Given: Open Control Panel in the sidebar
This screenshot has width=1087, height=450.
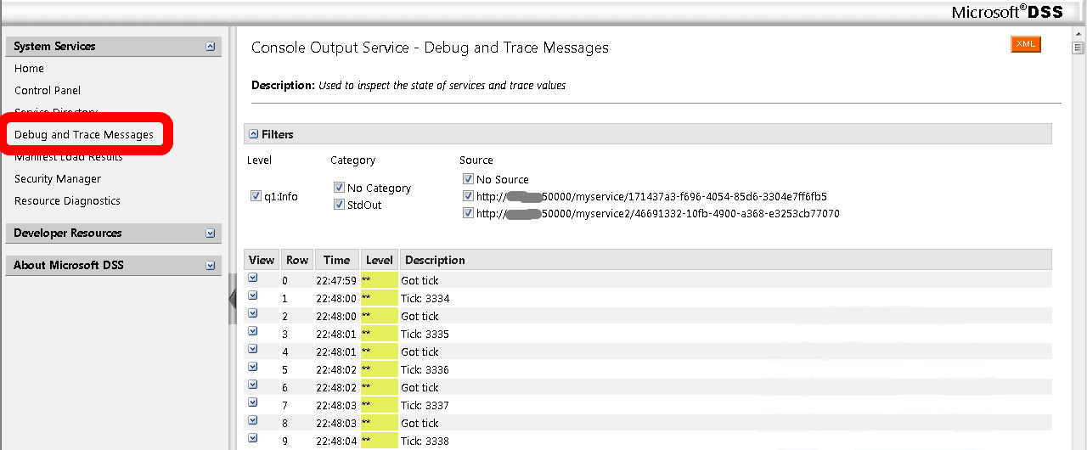Looking at the screenshot, I should 48,90.
